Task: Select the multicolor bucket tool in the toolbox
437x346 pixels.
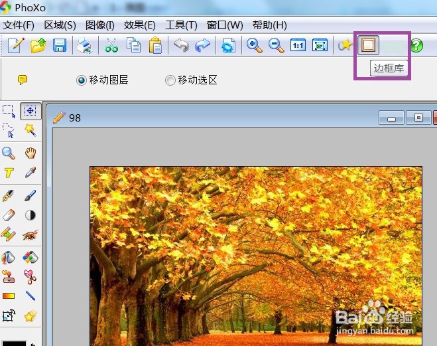Action: point(31,258)
